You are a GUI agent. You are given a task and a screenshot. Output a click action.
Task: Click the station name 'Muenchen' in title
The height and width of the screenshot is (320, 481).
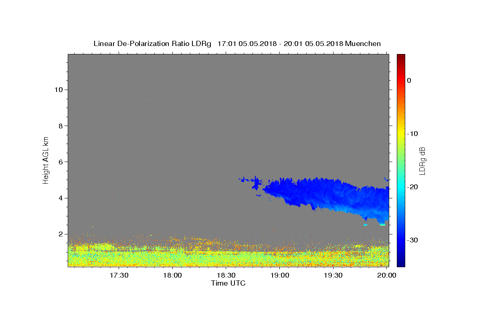(363, 44)
